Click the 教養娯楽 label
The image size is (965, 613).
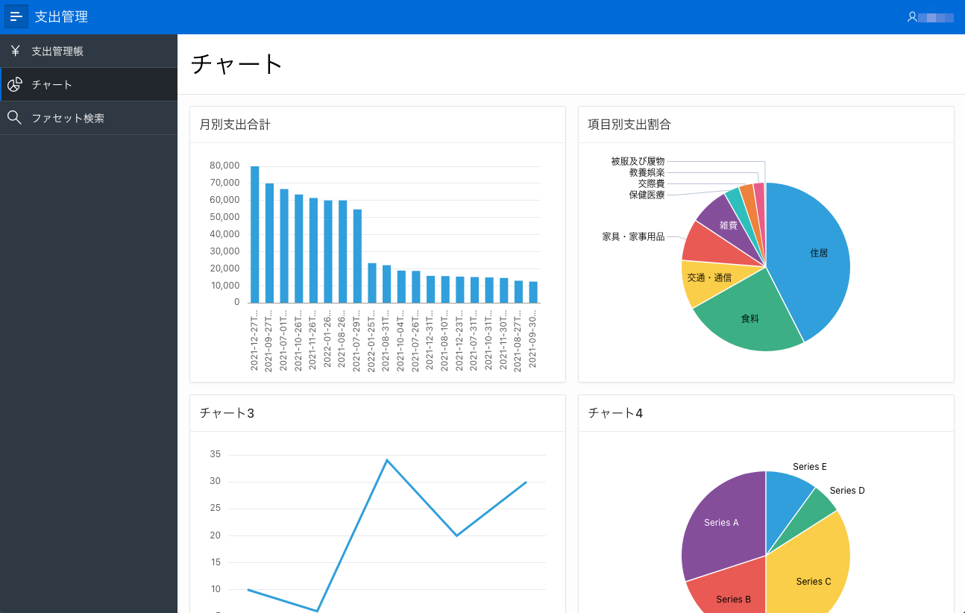pyautogui.click(x=647, y=172)
